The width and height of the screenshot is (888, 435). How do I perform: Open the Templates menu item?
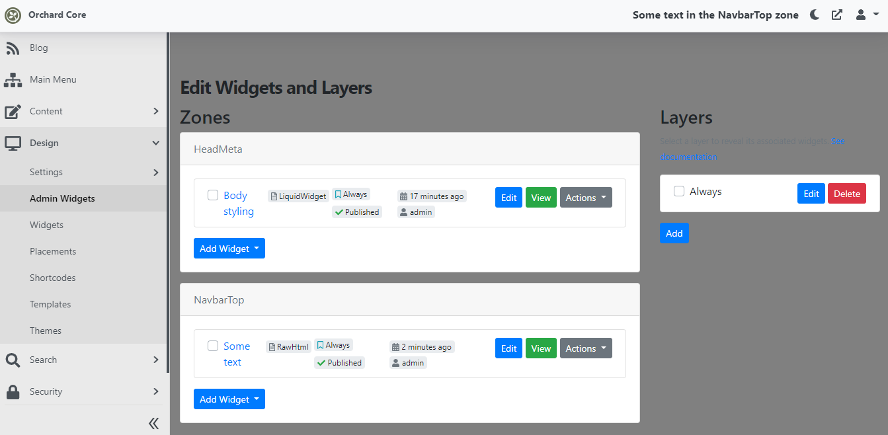[x=83, y=304]
